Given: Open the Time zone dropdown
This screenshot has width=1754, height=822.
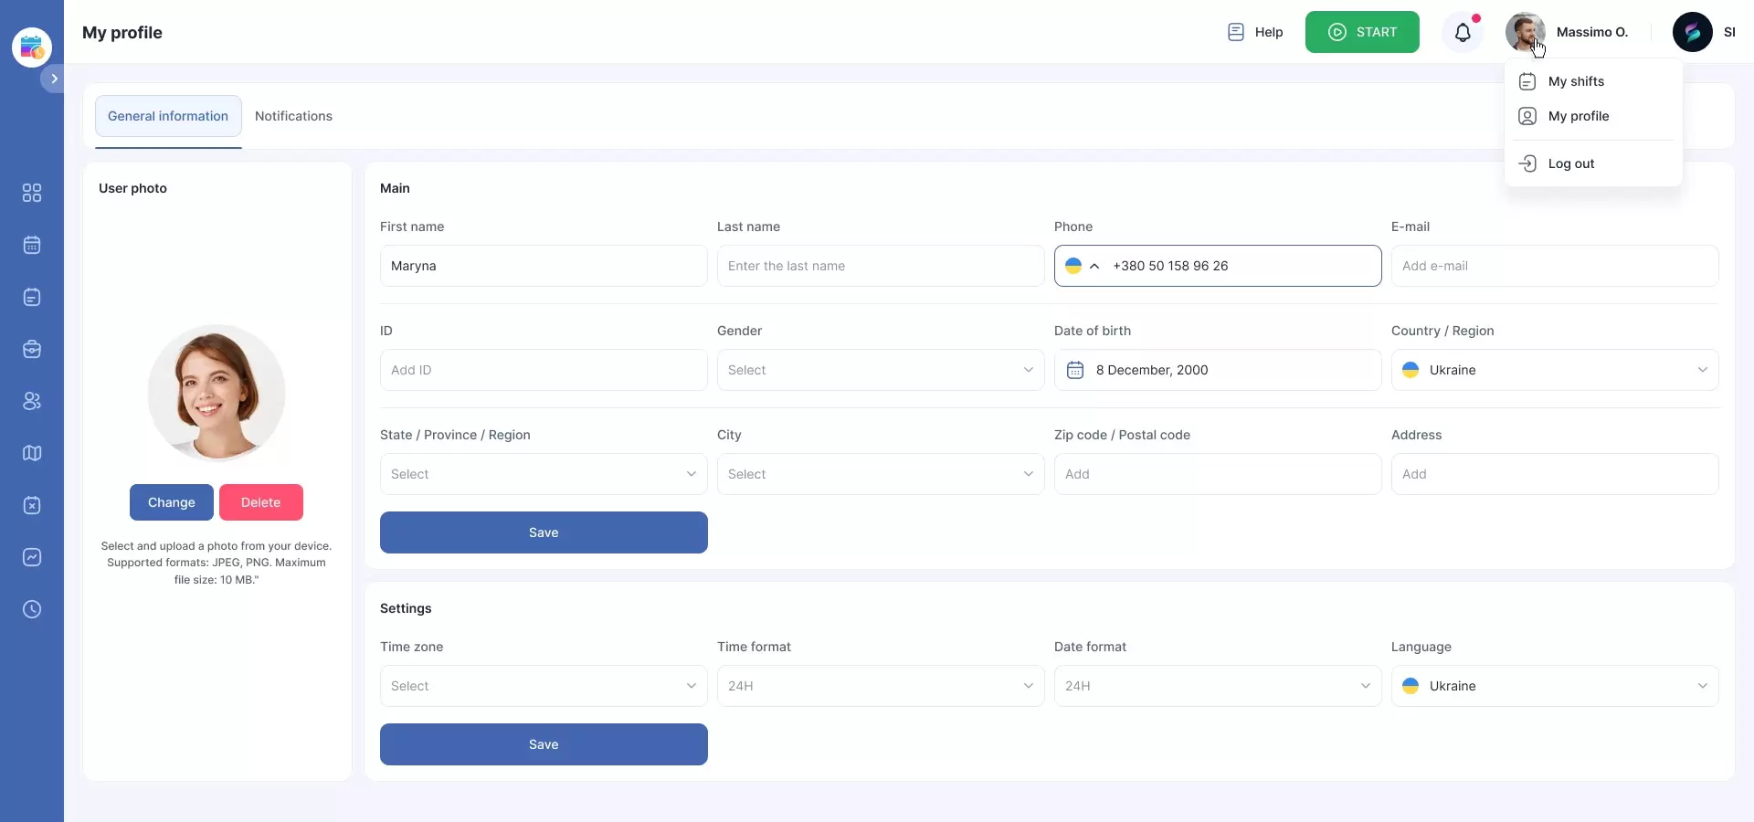Looking at the screenshot, I should (543, 686).
